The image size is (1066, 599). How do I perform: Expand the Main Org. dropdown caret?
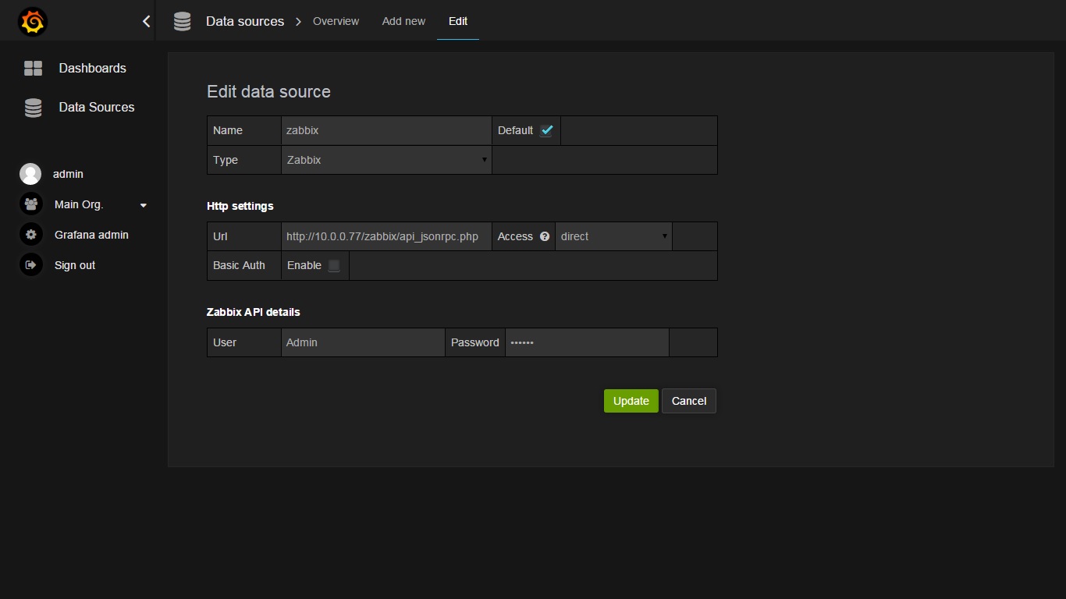143,205
